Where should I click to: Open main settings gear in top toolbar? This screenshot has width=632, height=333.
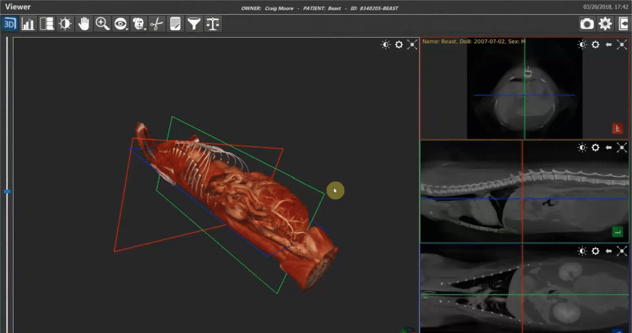click(605, 24)
